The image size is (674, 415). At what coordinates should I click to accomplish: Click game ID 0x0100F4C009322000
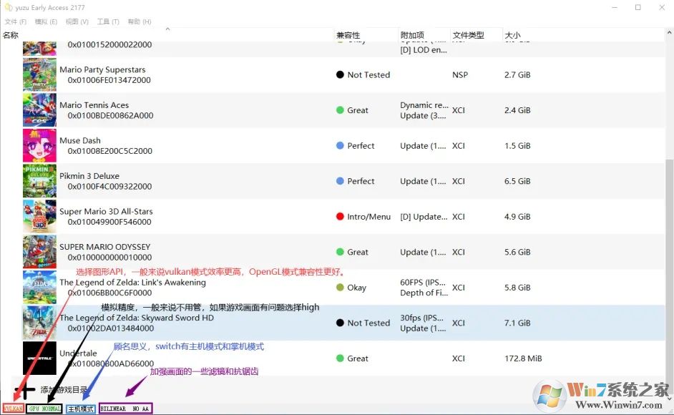109,186
